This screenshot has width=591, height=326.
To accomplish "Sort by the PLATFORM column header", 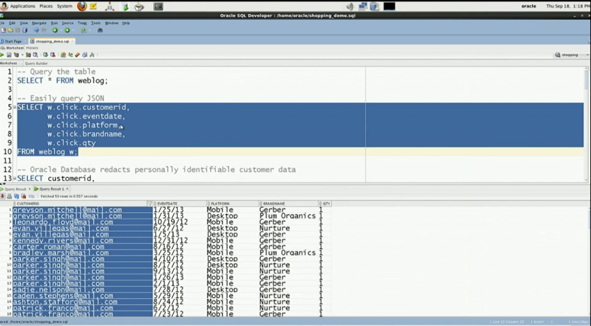I will click(233, 203).
